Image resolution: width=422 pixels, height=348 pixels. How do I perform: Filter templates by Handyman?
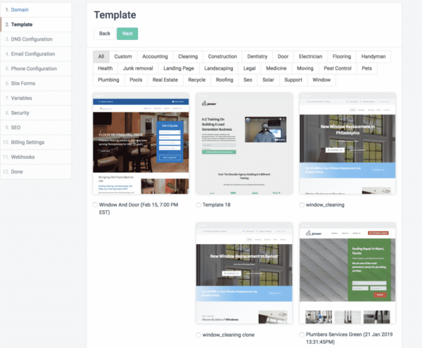pyautogui.click(x=373, y=57)
